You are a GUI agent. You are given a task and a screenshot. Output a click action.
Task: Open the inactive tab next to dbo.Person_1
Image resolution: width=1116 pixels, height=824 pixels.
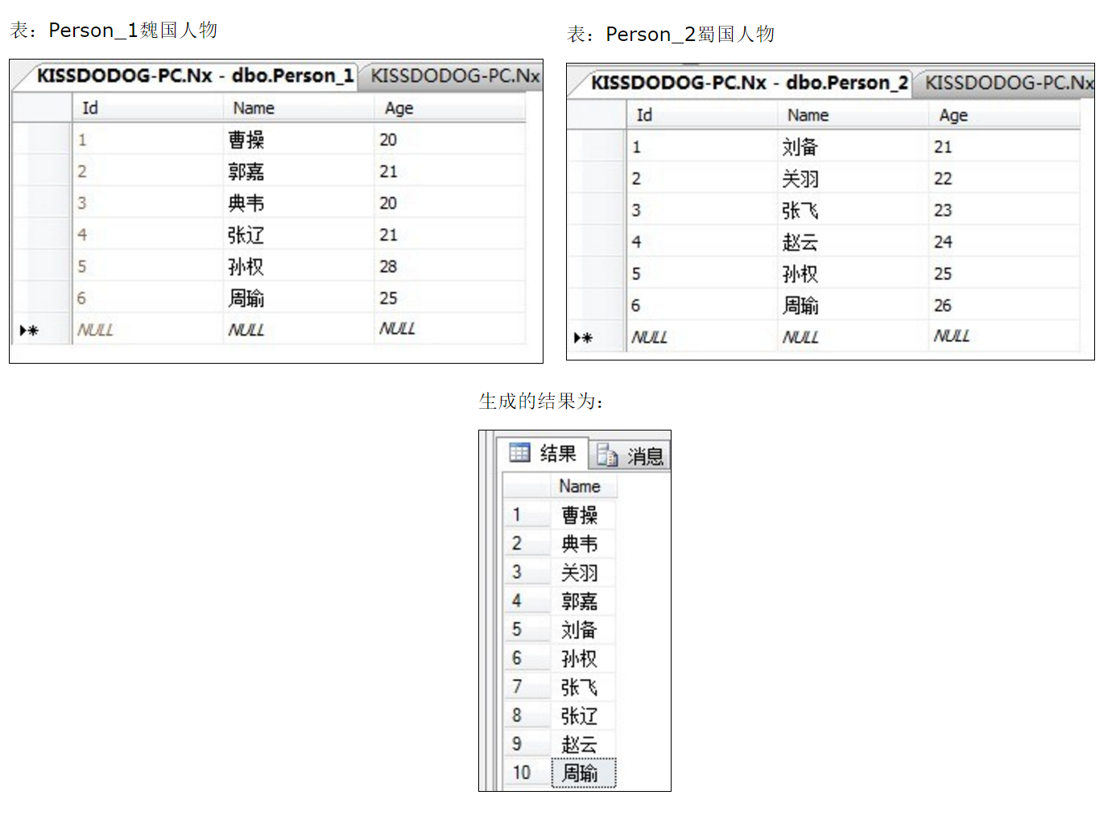[454, 76]
